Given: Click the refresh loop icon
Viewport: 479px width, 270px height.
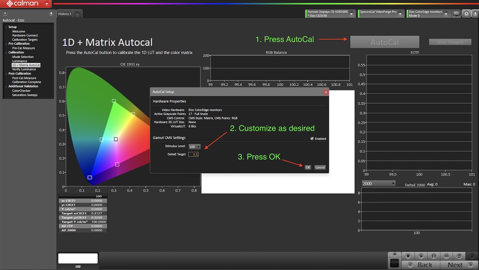Looking at the screenshot, I should pos(459,256).
